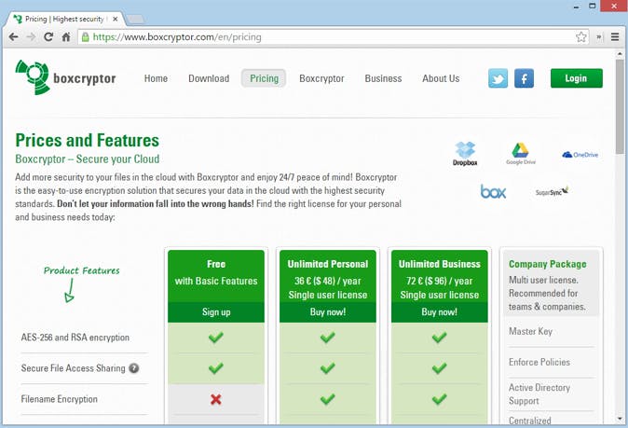
Task: Click the Master Key feature text
Action: tap(530, 331)
